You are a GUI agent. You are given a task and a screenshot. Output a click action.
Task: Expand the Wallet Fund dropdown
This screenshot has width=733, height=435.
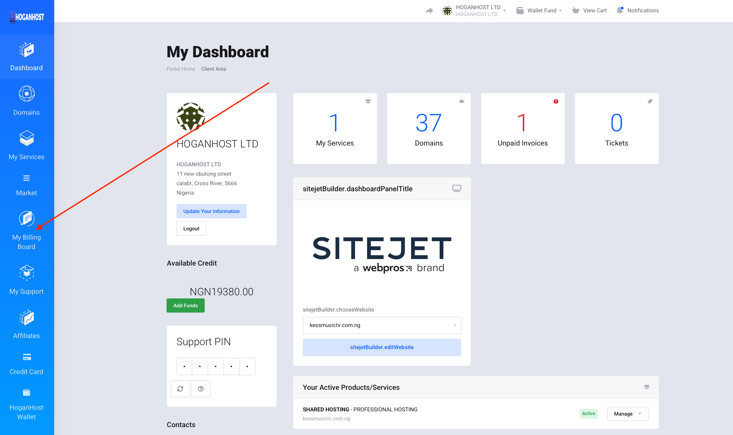560,11
